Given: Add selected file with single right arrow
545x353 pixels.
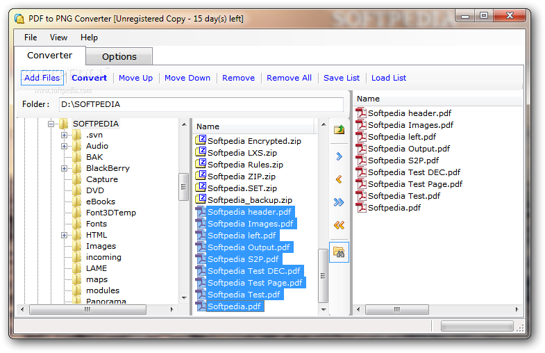Looking at the screenshot, I should (x=339, y=156).
